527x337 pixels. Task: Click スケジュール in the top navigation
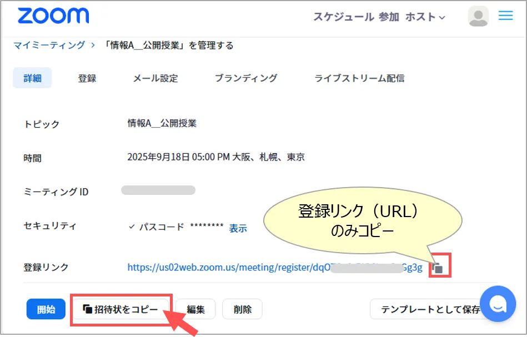tap(343, 17)
